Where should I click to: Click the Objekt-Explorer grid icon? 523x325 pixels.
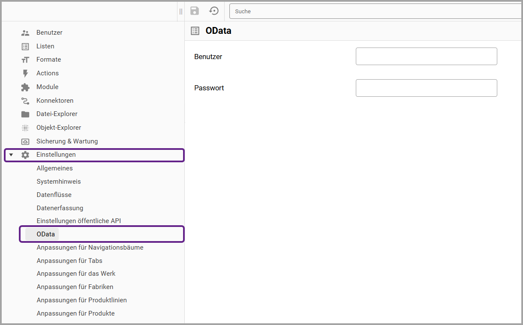click(25, 128)
